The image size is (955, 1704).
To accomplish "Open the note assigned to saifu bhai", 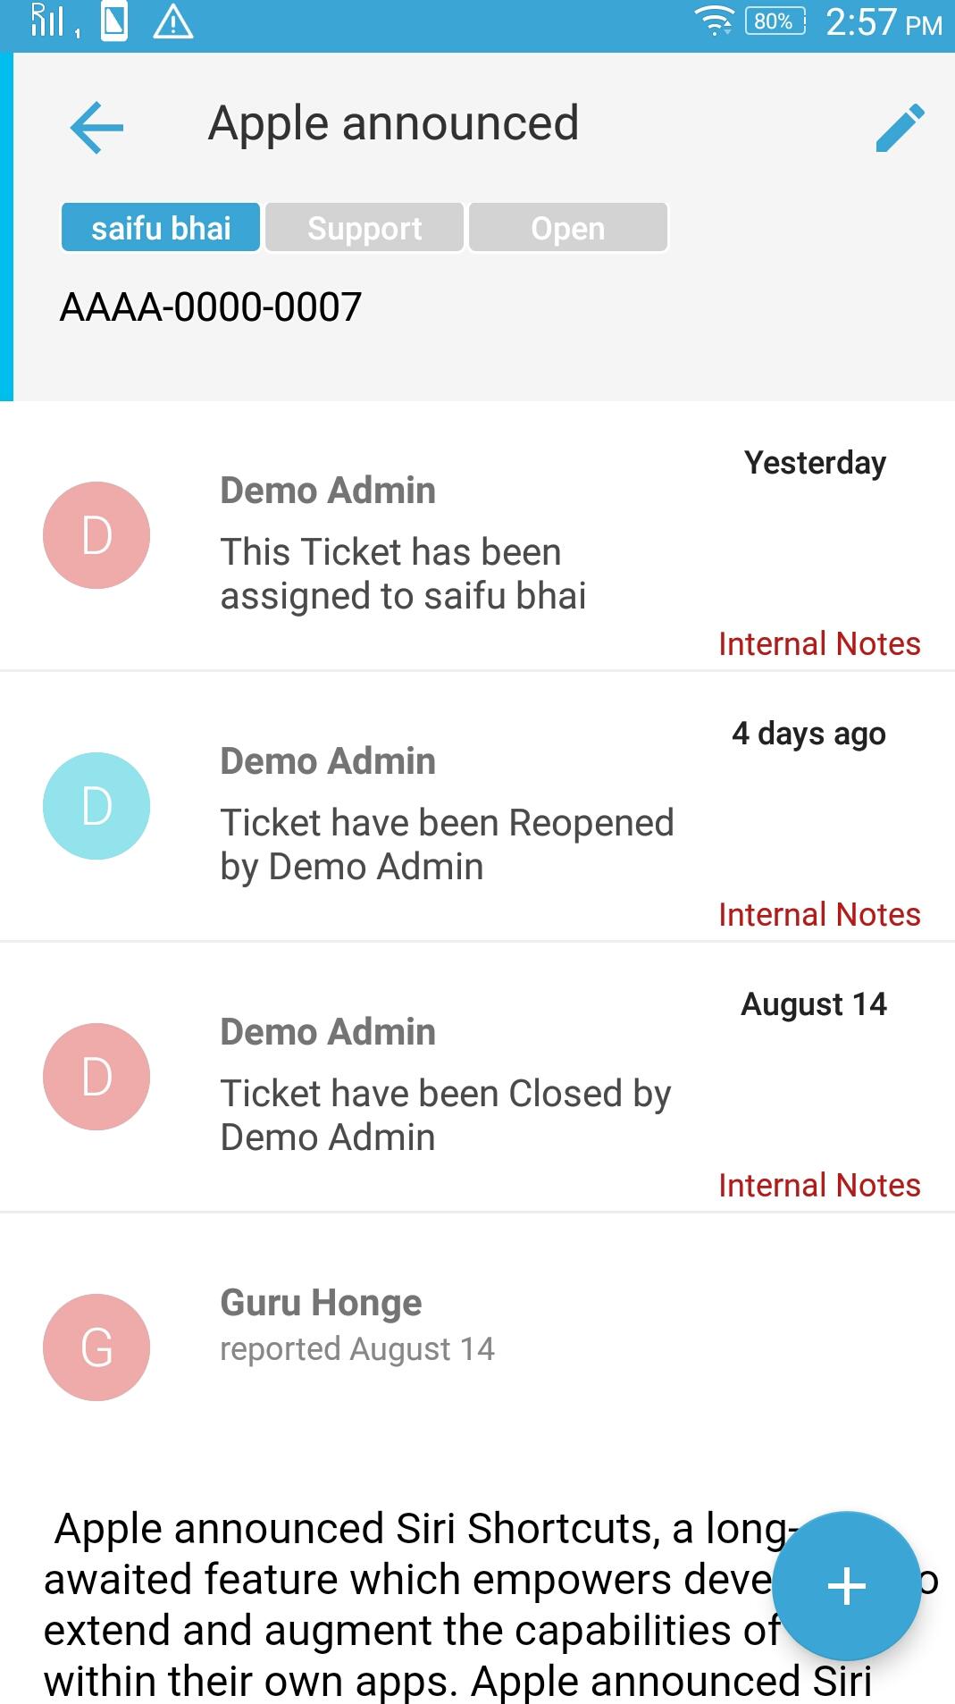I will [403, 574].
